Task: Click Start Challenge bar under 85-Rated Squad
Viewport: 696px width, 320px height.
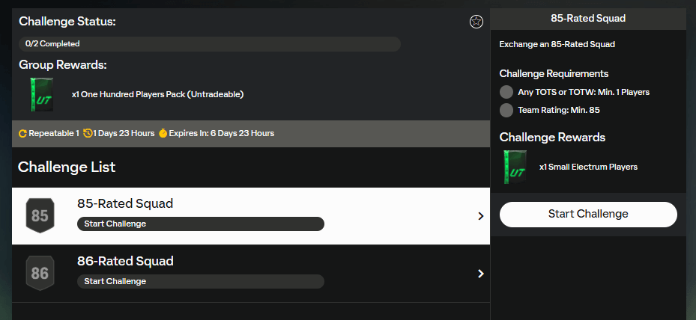Action: [200, 224]
